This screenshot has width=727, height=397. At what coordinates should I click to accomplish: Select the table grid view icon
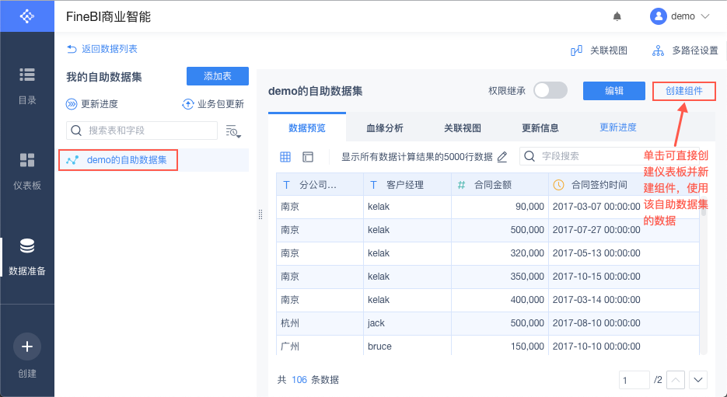[285, 157]
